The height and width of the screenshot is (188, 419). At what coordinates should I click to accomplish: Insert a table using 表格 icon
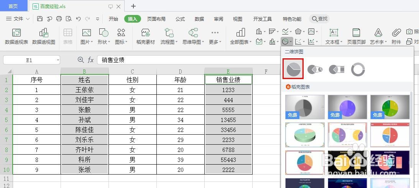(67, 36)
